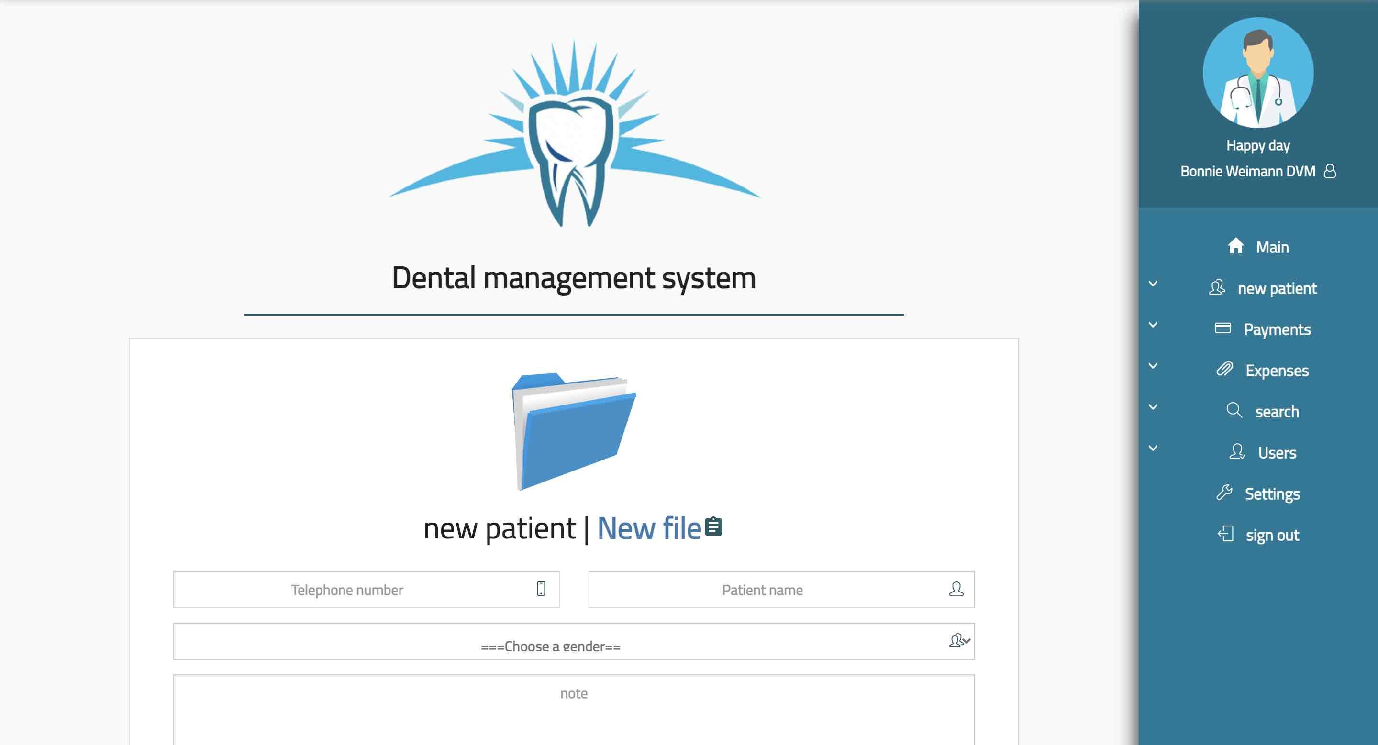Viewport: 1378px width, 745px height.
Task: Click the doctor avatar picture
Action: (x=1258, y=73)
